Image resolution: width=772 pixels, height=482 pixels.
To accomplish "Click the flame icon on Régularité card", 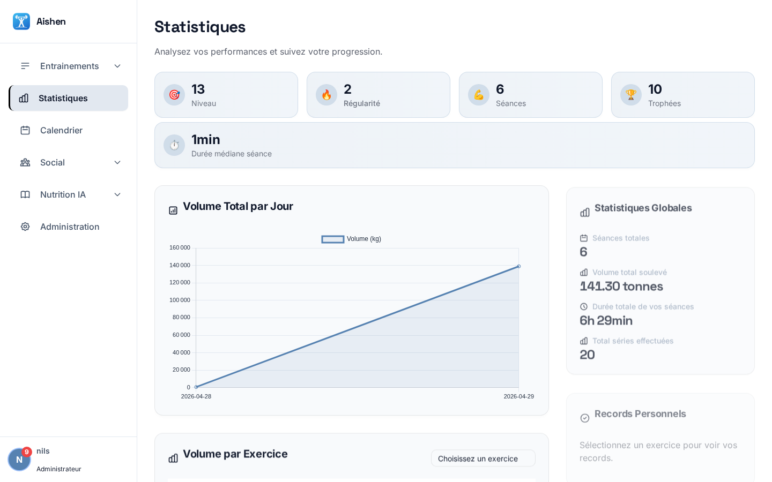I will pyautogui.click(x=326, y=95).
